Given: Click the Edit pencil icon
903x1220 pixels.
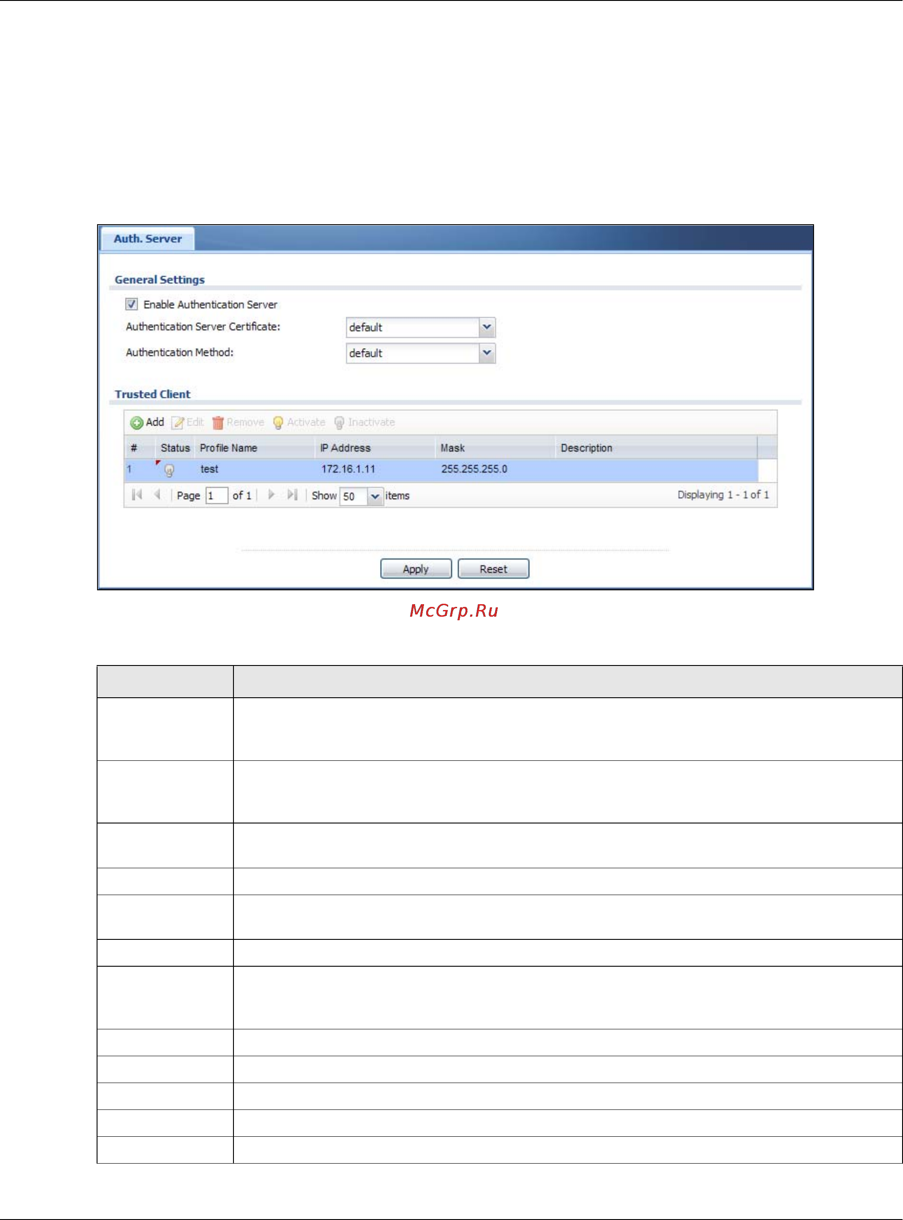Looking at the screenshot, I should coord(178,423).
